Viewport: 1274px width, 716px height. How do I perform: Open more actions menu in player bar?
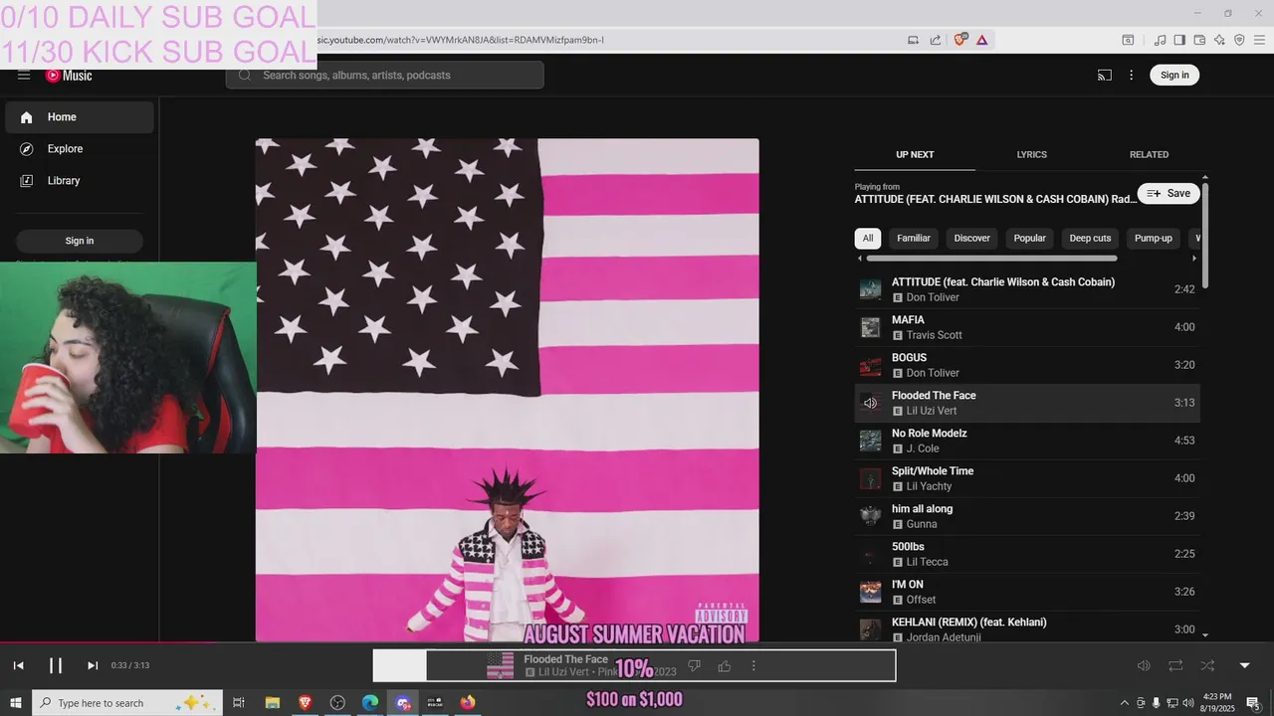pyautogui.click(x=753, y=665)
